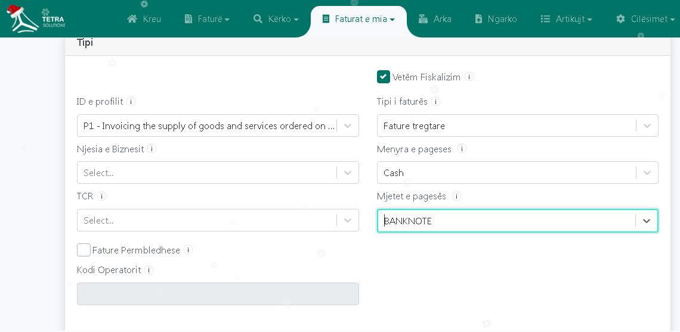Expand the Njesia e Biznesit dropdown arrow
Viewport: 680px width, 332px height.
tap(348, 173)
